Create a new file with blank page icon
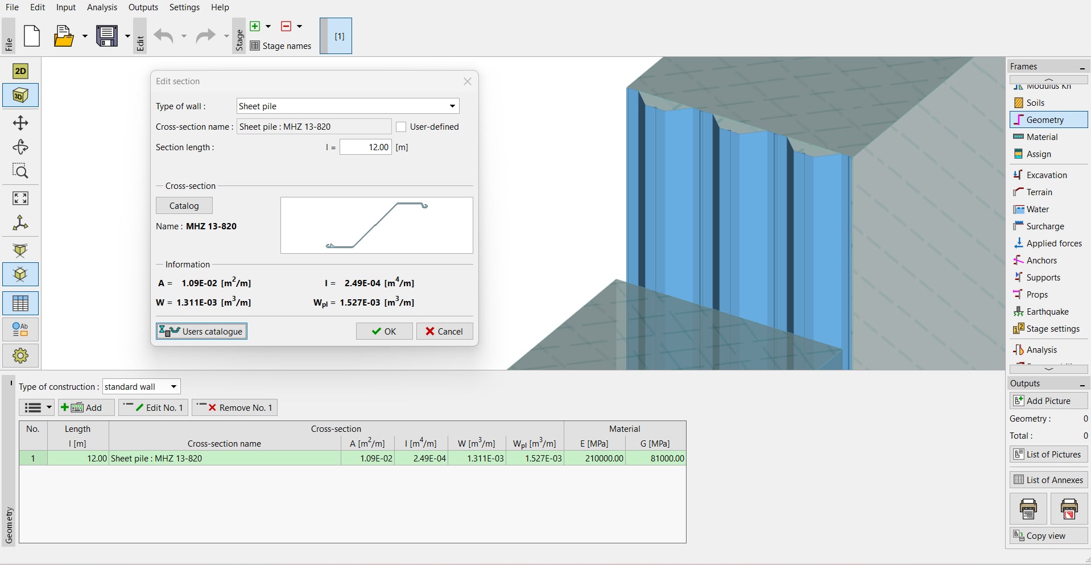The height and width of the screenshot is (565, 1091). pyautogui.click(x=32, y=36)
